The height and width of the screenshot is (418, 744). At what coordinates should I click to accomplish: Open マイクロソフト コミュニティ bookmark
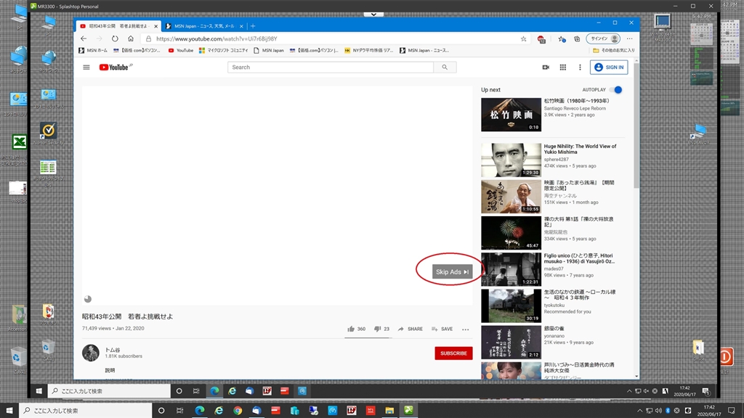(x=224, y=50)
